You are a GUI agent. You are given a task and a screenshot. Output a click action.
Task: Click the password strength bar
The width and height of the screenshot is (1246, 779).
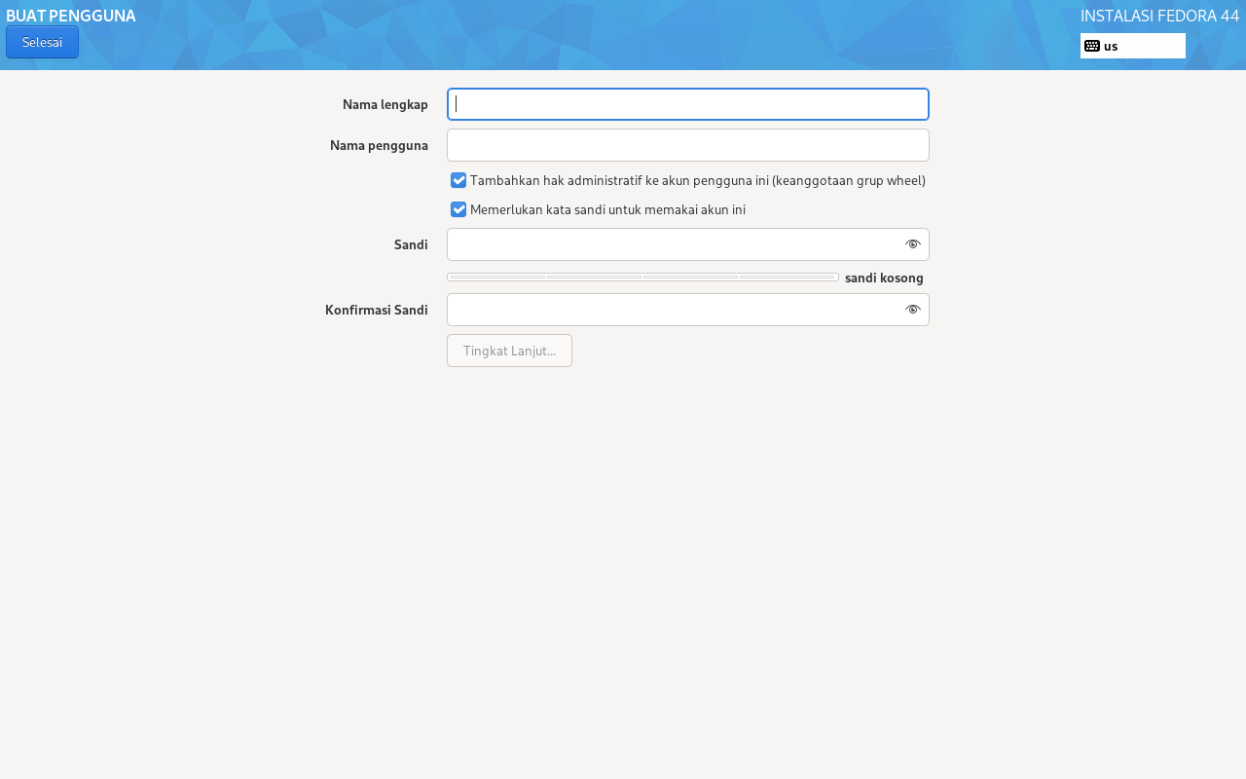click(x=642, y=278)
